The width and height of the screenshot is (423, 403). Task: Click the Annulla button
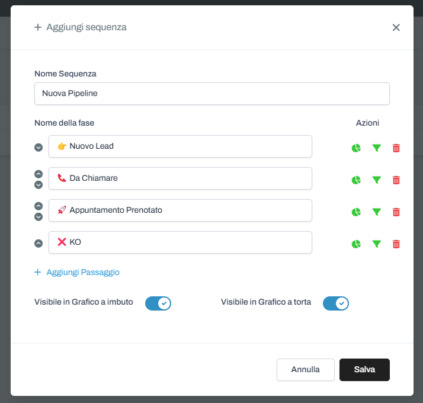point(305,369)
